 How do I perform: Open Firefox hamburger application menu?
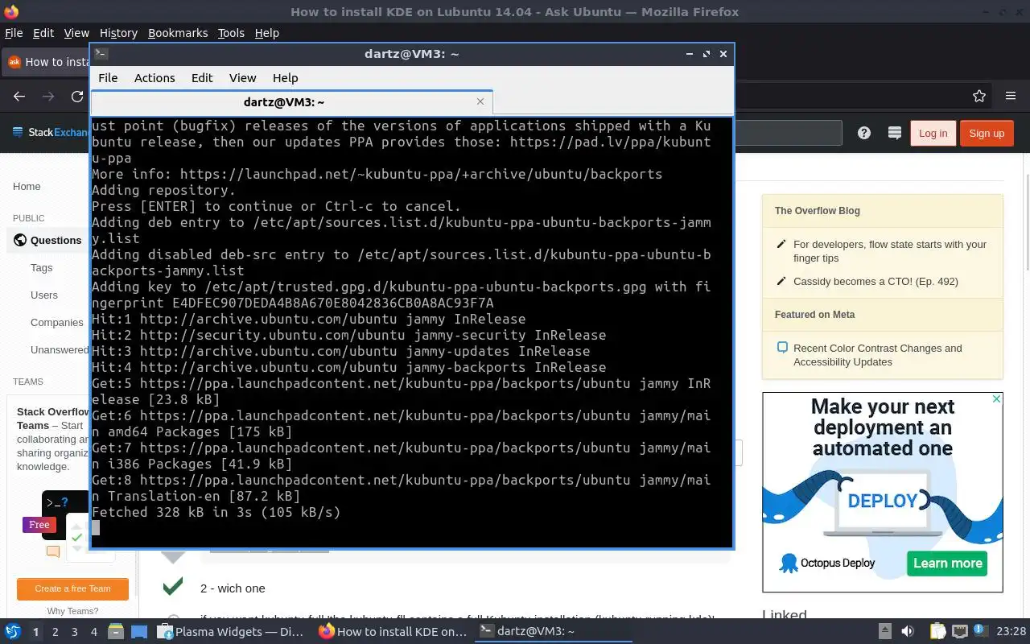1011,96
